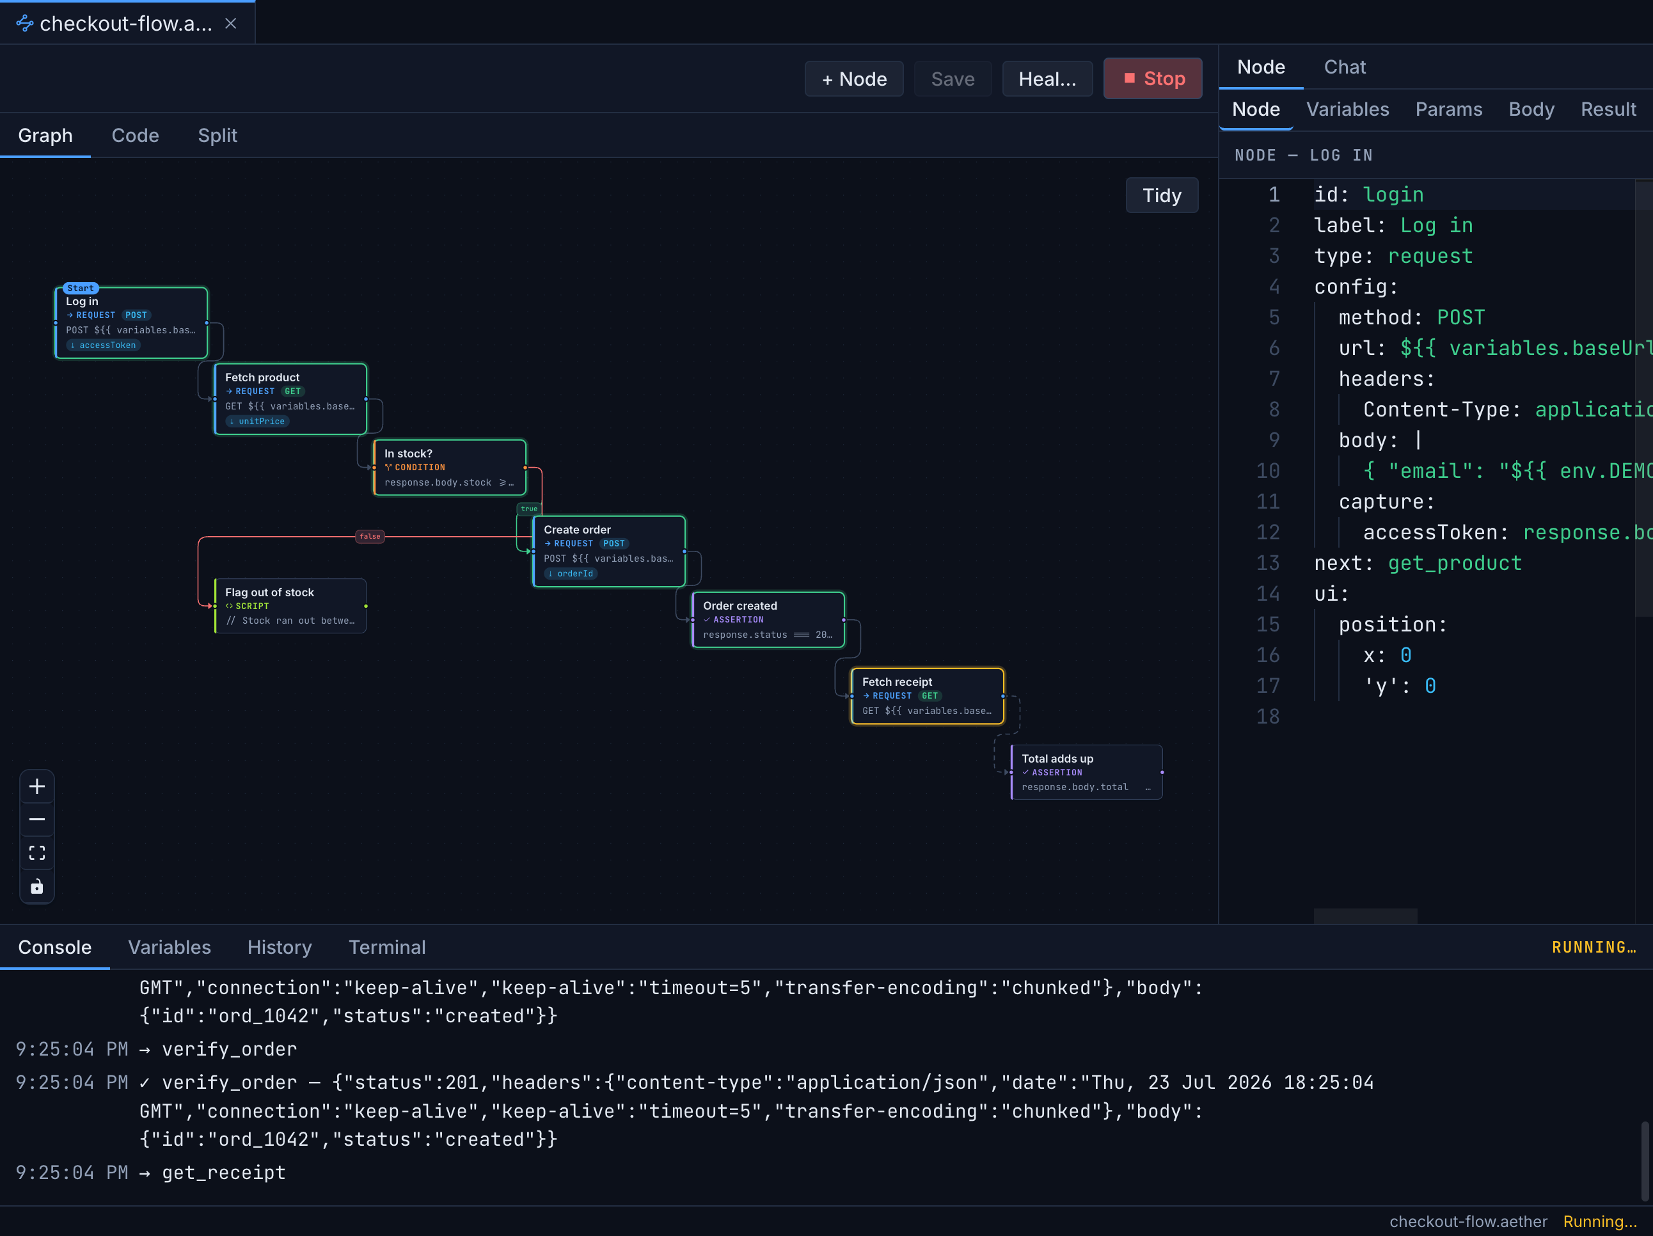The image size is (1653, 1236).
Task: Click the true edge label
Action: coord(529,509)
